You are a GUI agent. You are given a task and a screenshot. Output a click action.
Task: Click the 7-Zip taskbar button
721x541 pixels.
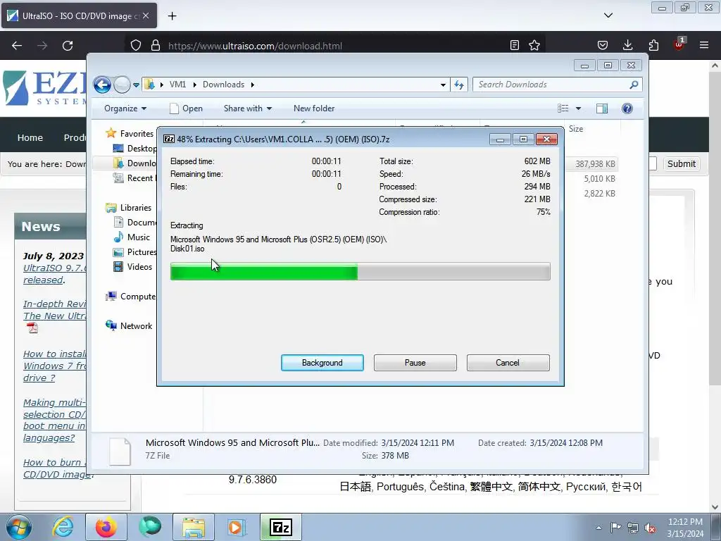(x=281, y=527)
